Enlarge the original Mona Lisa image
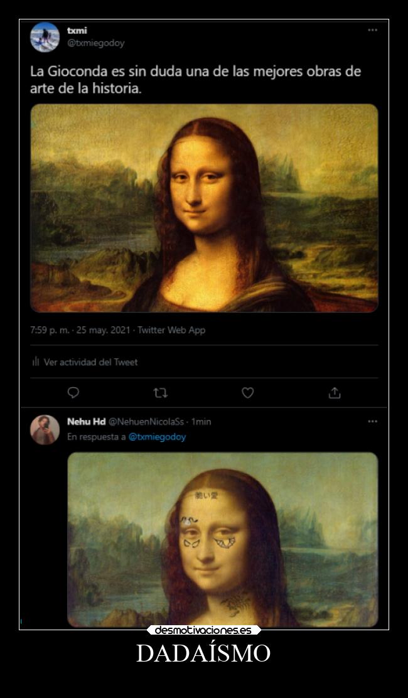 pos(204,208)
